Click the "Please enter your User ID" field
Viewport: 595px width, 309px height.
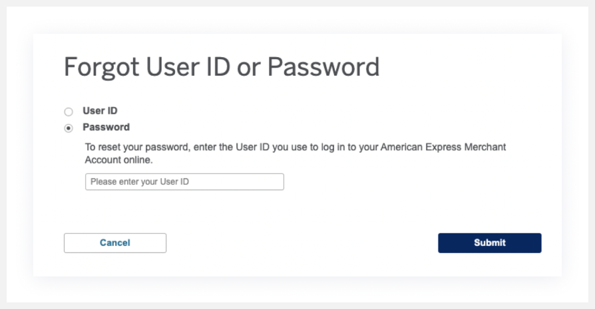coord(184,181)
